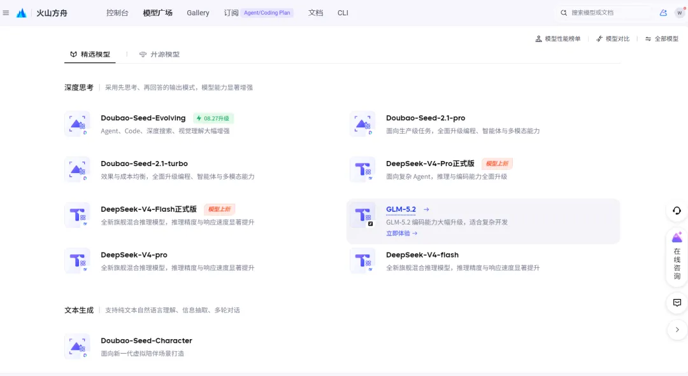Click 模型上新 badge beside DeepSeek-V4-Flash正式版
This screenshot has height=376, width=688.
tap(219, 209)
